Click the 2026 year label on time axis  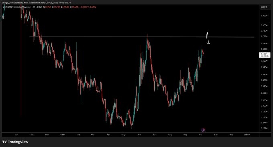click(63, 135)
